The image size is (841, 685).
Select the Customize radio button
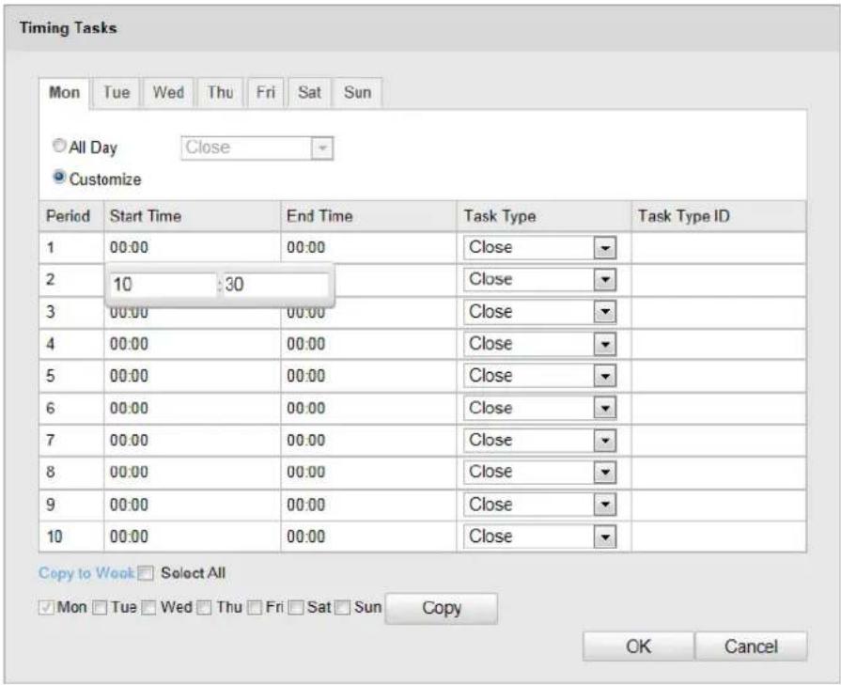click(59, 177)
